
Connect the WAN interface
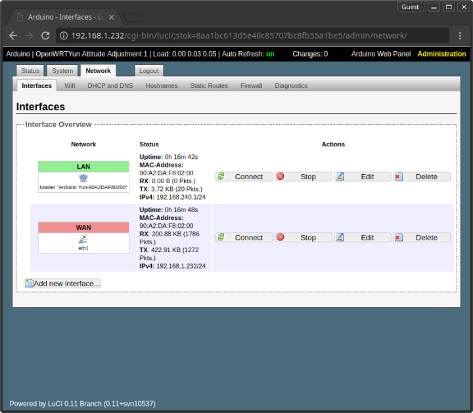click(x=244, y=238)
